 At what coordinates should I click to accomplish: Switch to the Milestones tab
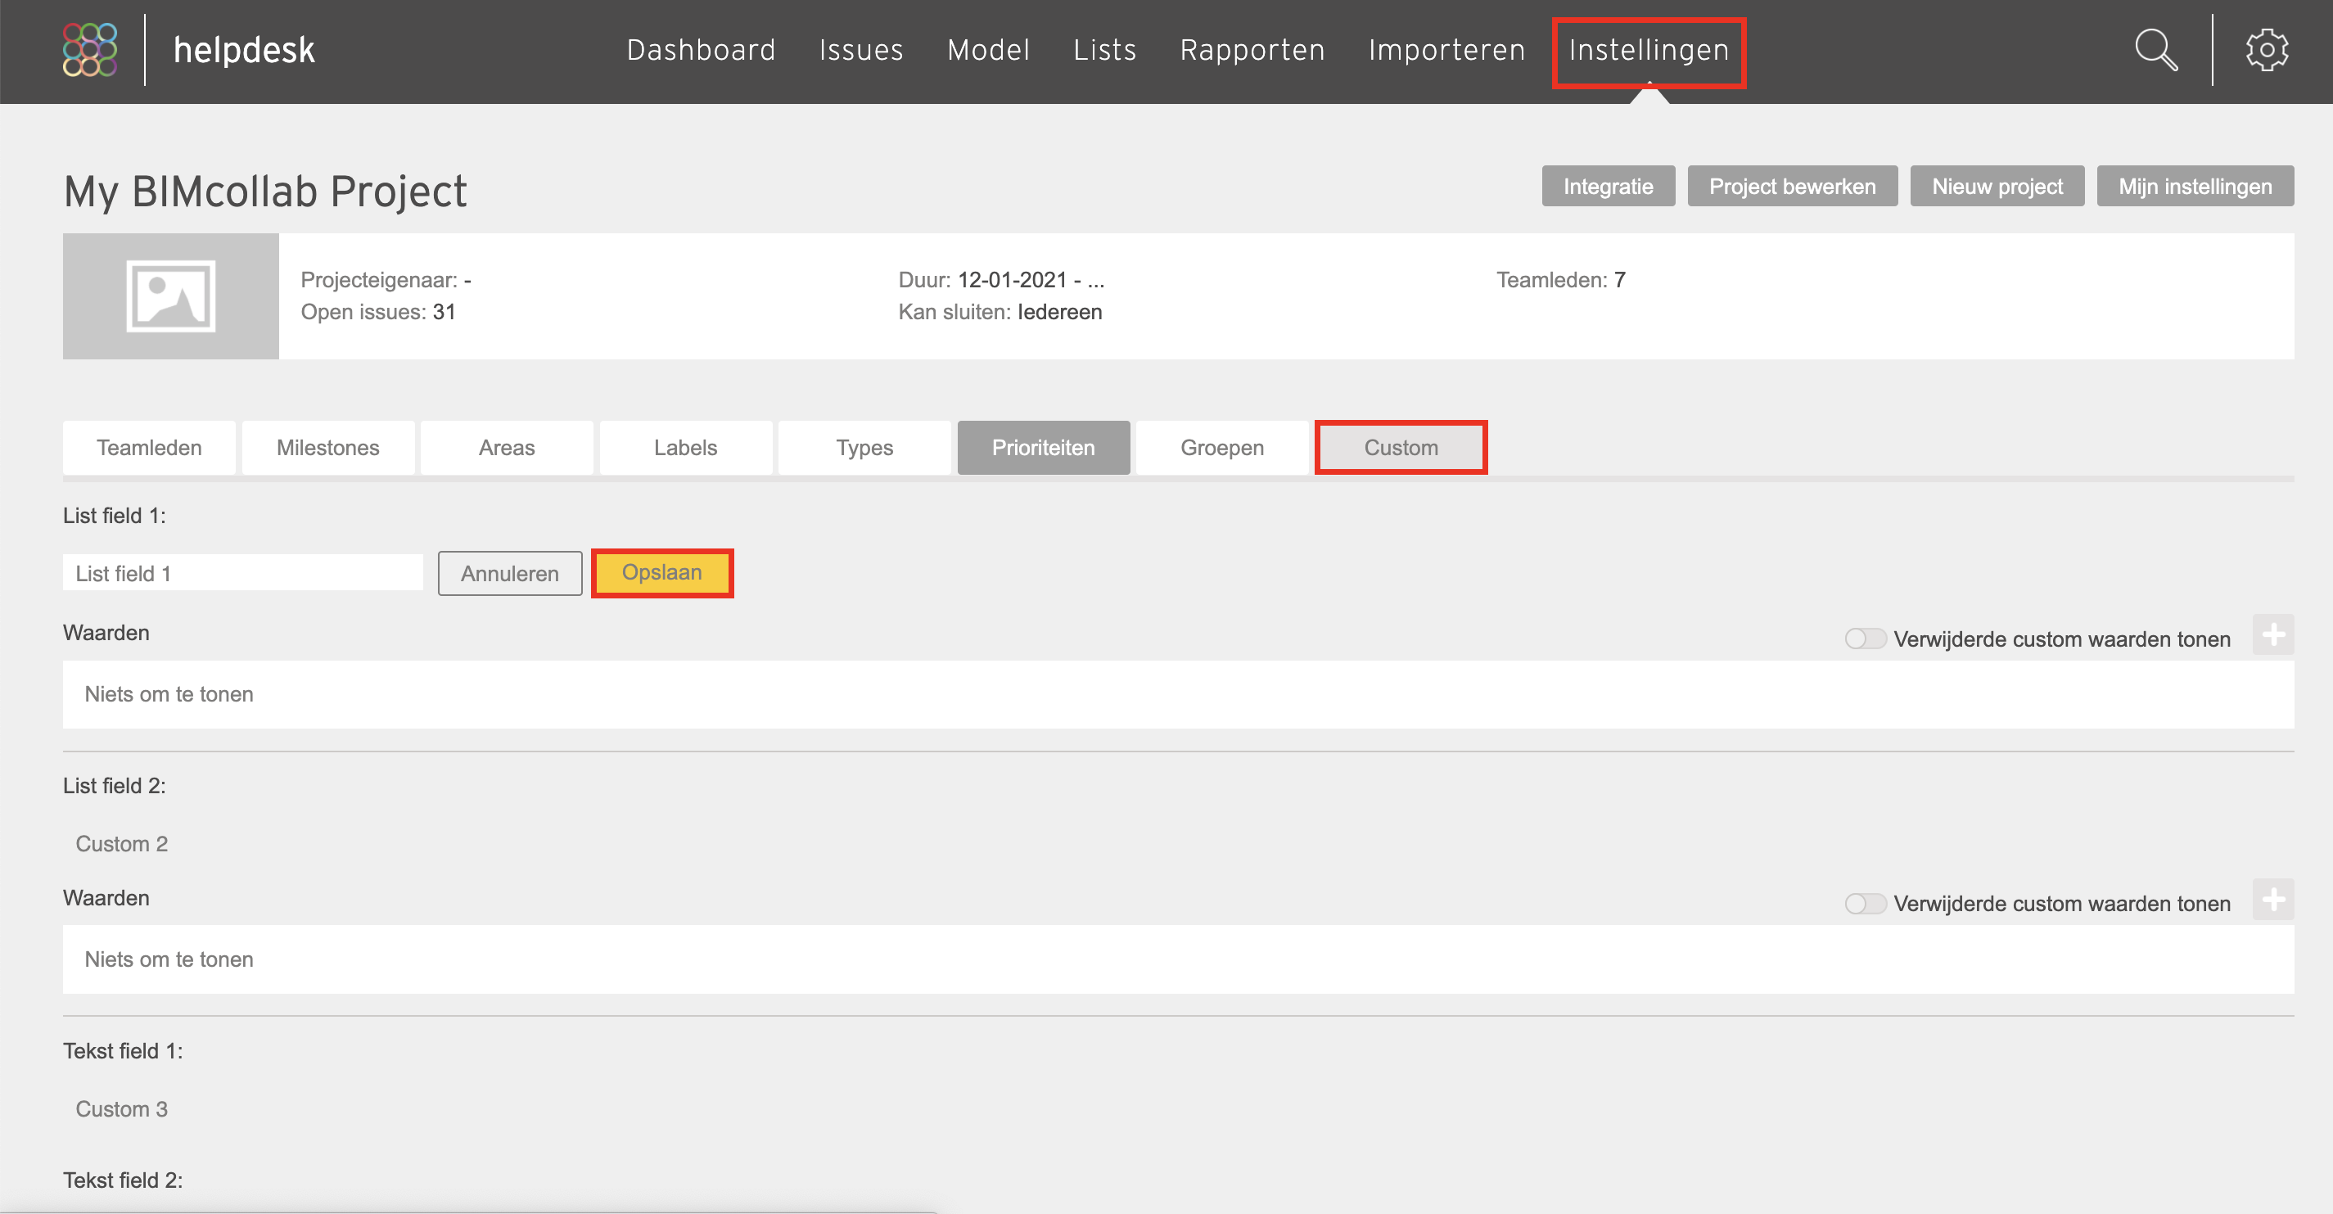(x=328, y=448)
